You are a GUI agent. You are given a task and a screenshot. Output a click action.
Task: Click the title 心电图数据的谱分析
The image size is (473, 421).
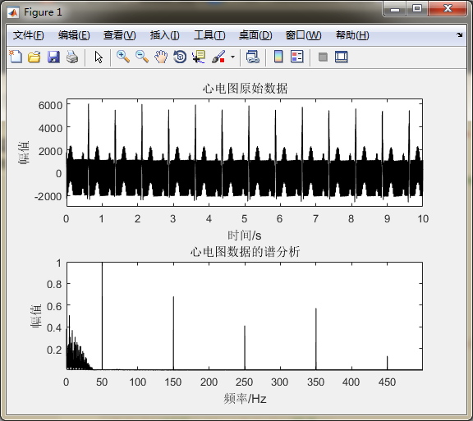pos(245,252)
